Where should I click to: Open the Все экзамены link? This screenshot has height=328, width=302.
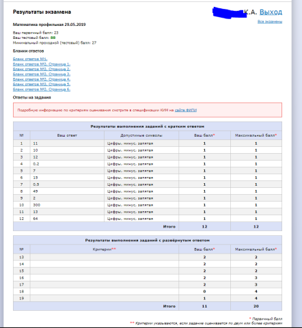(x=270, y=22)
